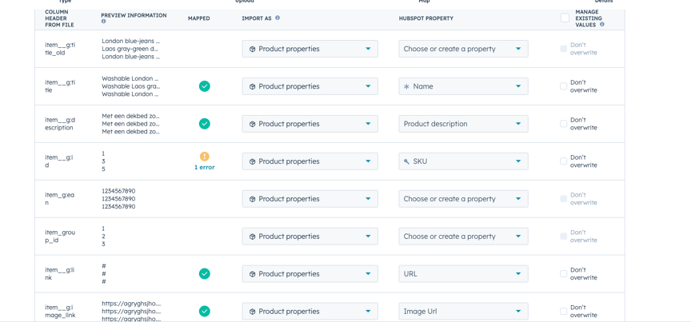
Task: Click the HubSpot Property column heading
Action: coord(425,18)
